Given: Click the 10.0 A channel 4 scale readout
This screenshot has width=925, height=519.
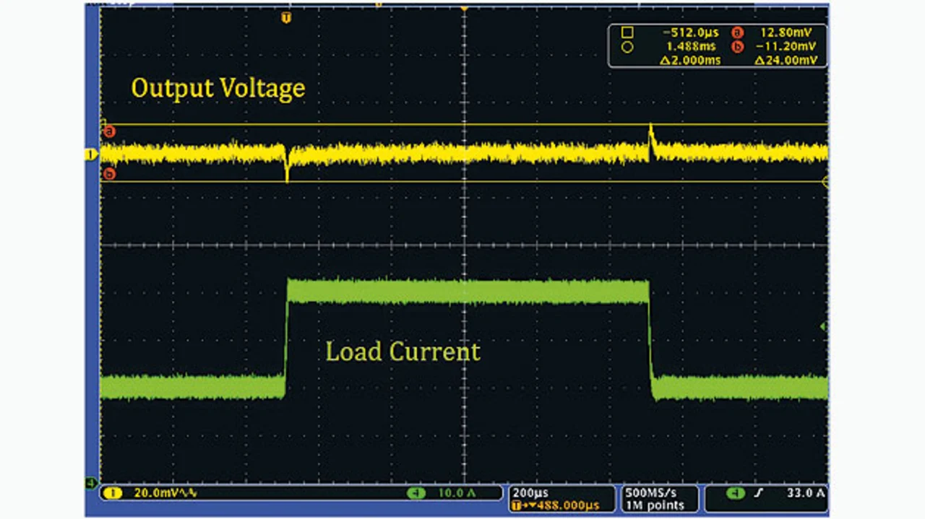Looking at the screenshot, I should pos(457,493).
